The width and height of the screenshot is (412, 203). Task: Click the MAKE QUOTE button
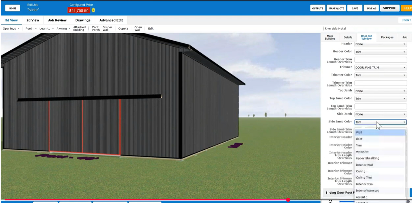point(336,8)
